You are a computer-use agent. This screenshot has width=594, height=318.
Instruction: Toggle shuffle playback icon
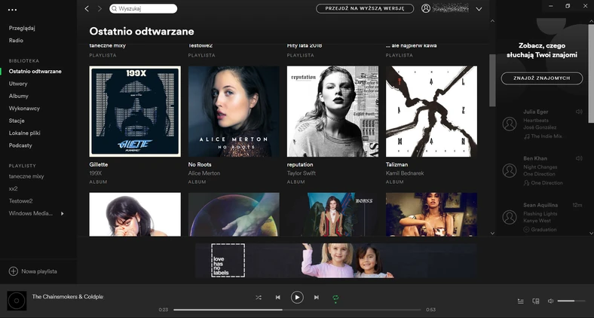259,298
